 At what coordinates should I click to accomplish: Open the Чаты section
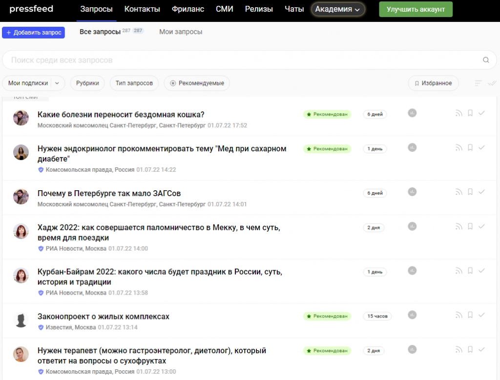[x=294, y=9]
